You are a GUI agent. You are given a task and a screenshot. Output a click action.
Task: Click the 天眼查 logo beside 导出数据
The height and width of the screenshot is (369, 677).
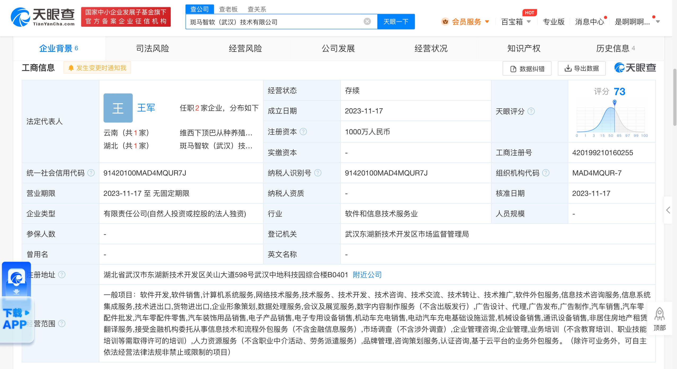(635, 68)
